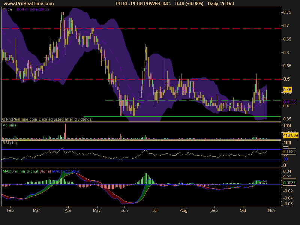The image size is (300, 225).
Task: Click the blue MACD (12 26 9) label
Action: coord(66,171)
